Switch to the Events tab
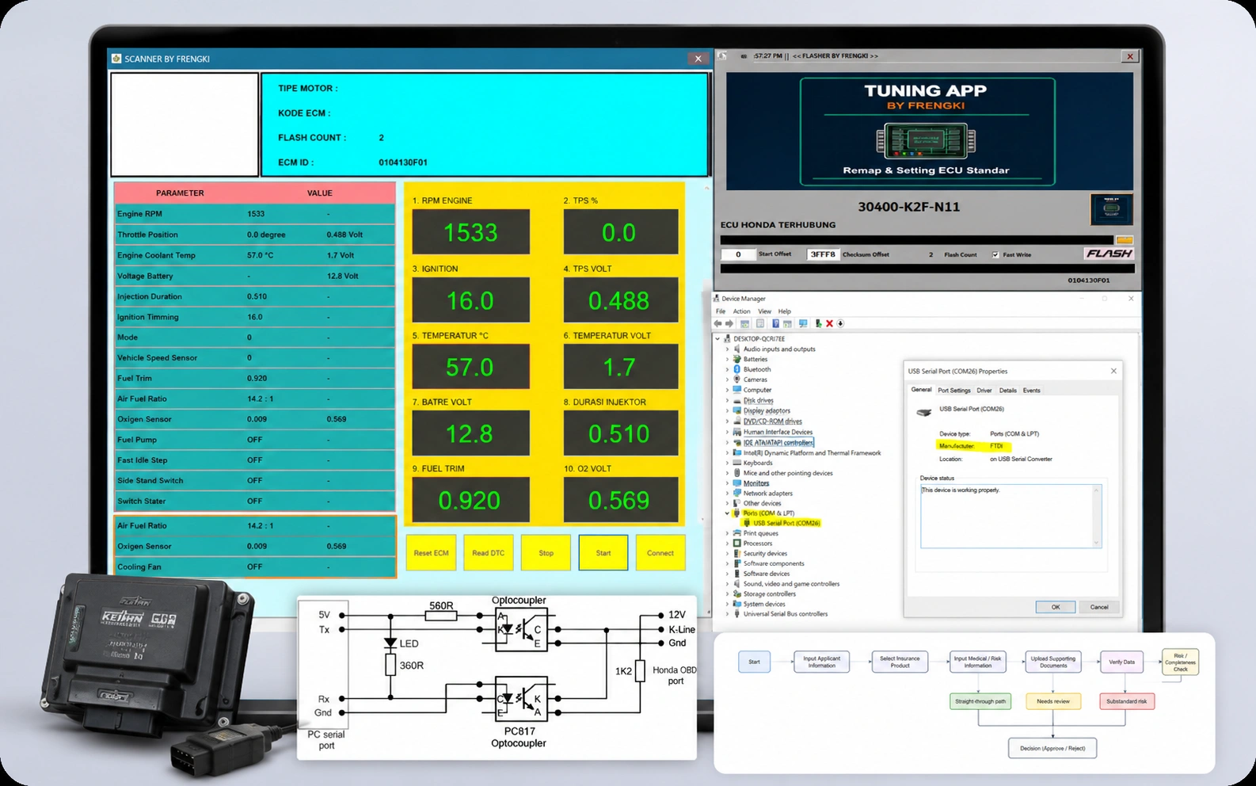This screenshot has width=1256, height=786. click(1032, 391)
